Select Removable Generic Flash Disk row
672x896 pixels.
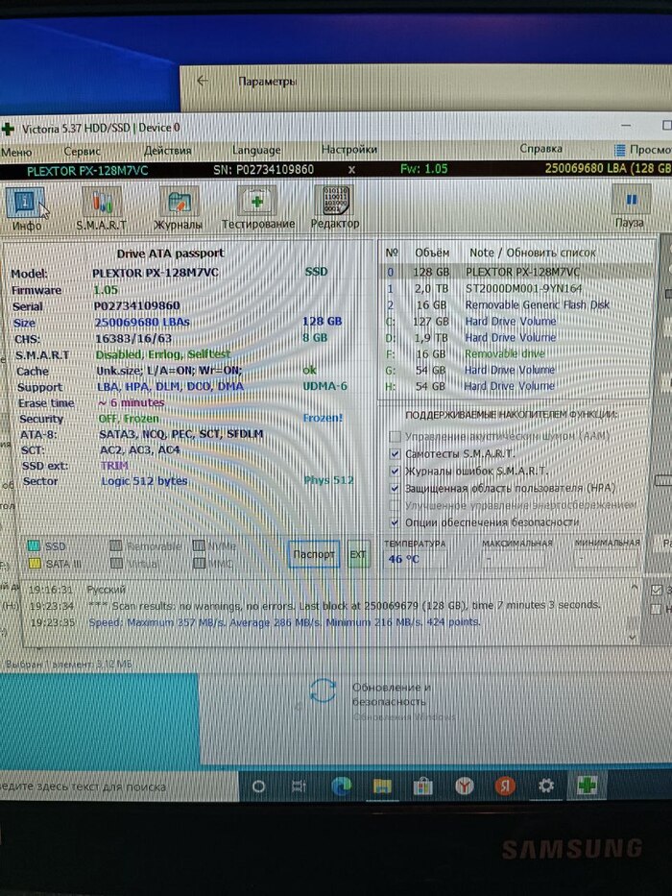click(516, 304)
